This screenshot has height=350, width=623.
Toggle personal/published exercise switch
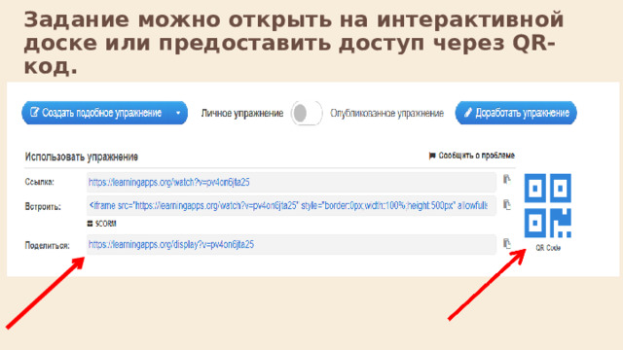pos(307,113)
